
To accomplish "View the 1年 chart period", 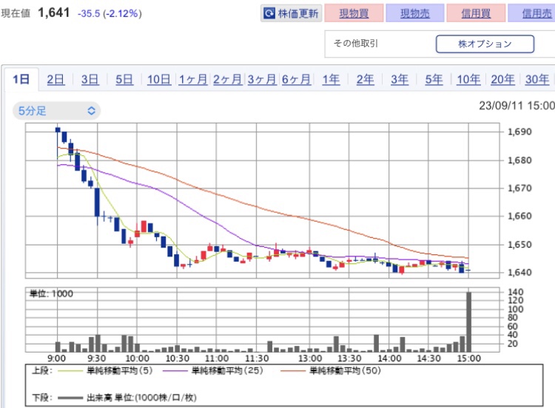I will point(331,79).
